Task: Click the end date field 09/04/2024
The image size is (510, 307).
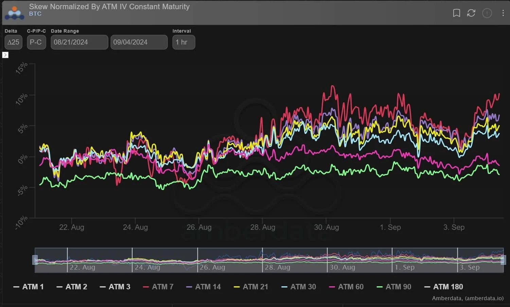Action: (x=139, y=42)
